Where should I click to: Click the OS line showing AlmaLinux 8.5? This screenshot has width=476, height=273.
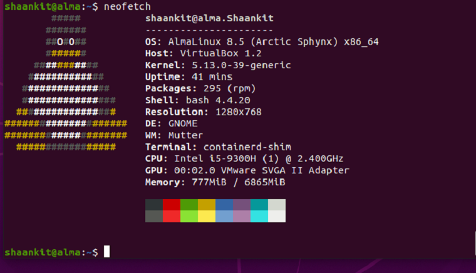pyautogui.click(x=261, y=42)
